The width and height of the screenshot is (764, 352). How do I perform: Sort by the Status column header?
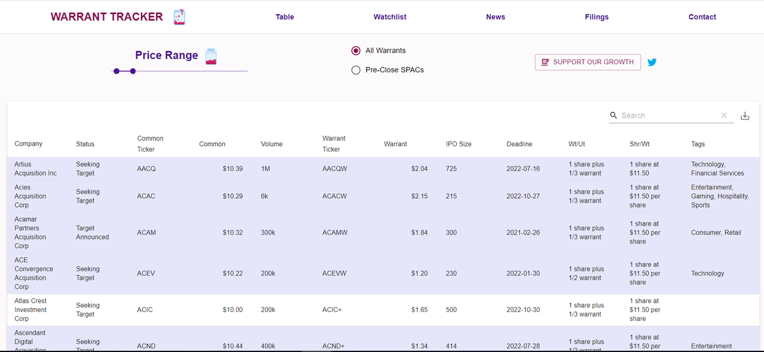[x=85, y=144]
